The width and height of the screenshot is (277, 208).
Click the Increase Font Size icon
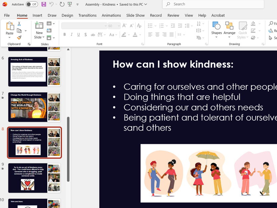point(124,25)
